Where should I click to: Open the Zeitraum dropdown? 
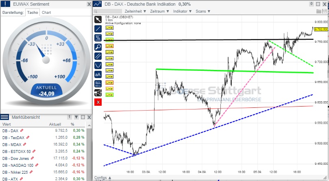(159, 11)
